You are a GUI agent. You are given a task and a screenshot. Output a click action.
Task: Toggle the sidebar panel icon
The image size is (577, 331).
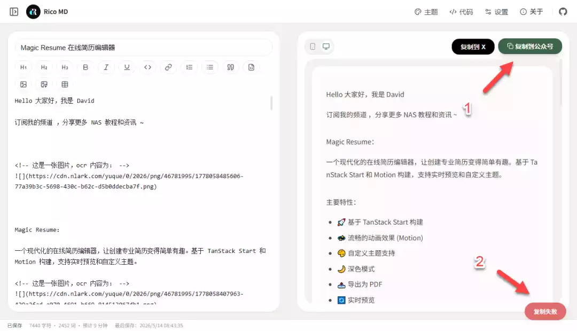(x=14, y=12)
